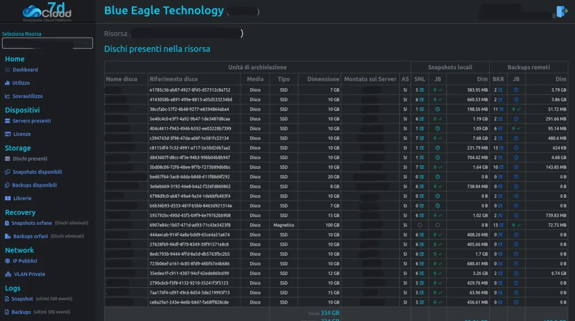
Task: Click the Magnetico type cell
Action: [284, 225]
